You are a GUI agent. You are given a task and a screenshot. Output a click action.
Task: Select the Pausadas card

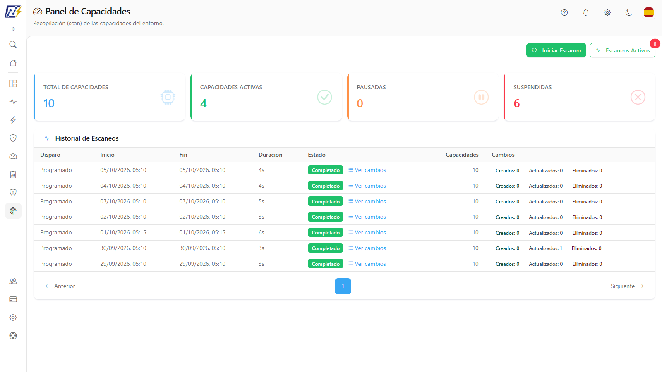(423, 97)
